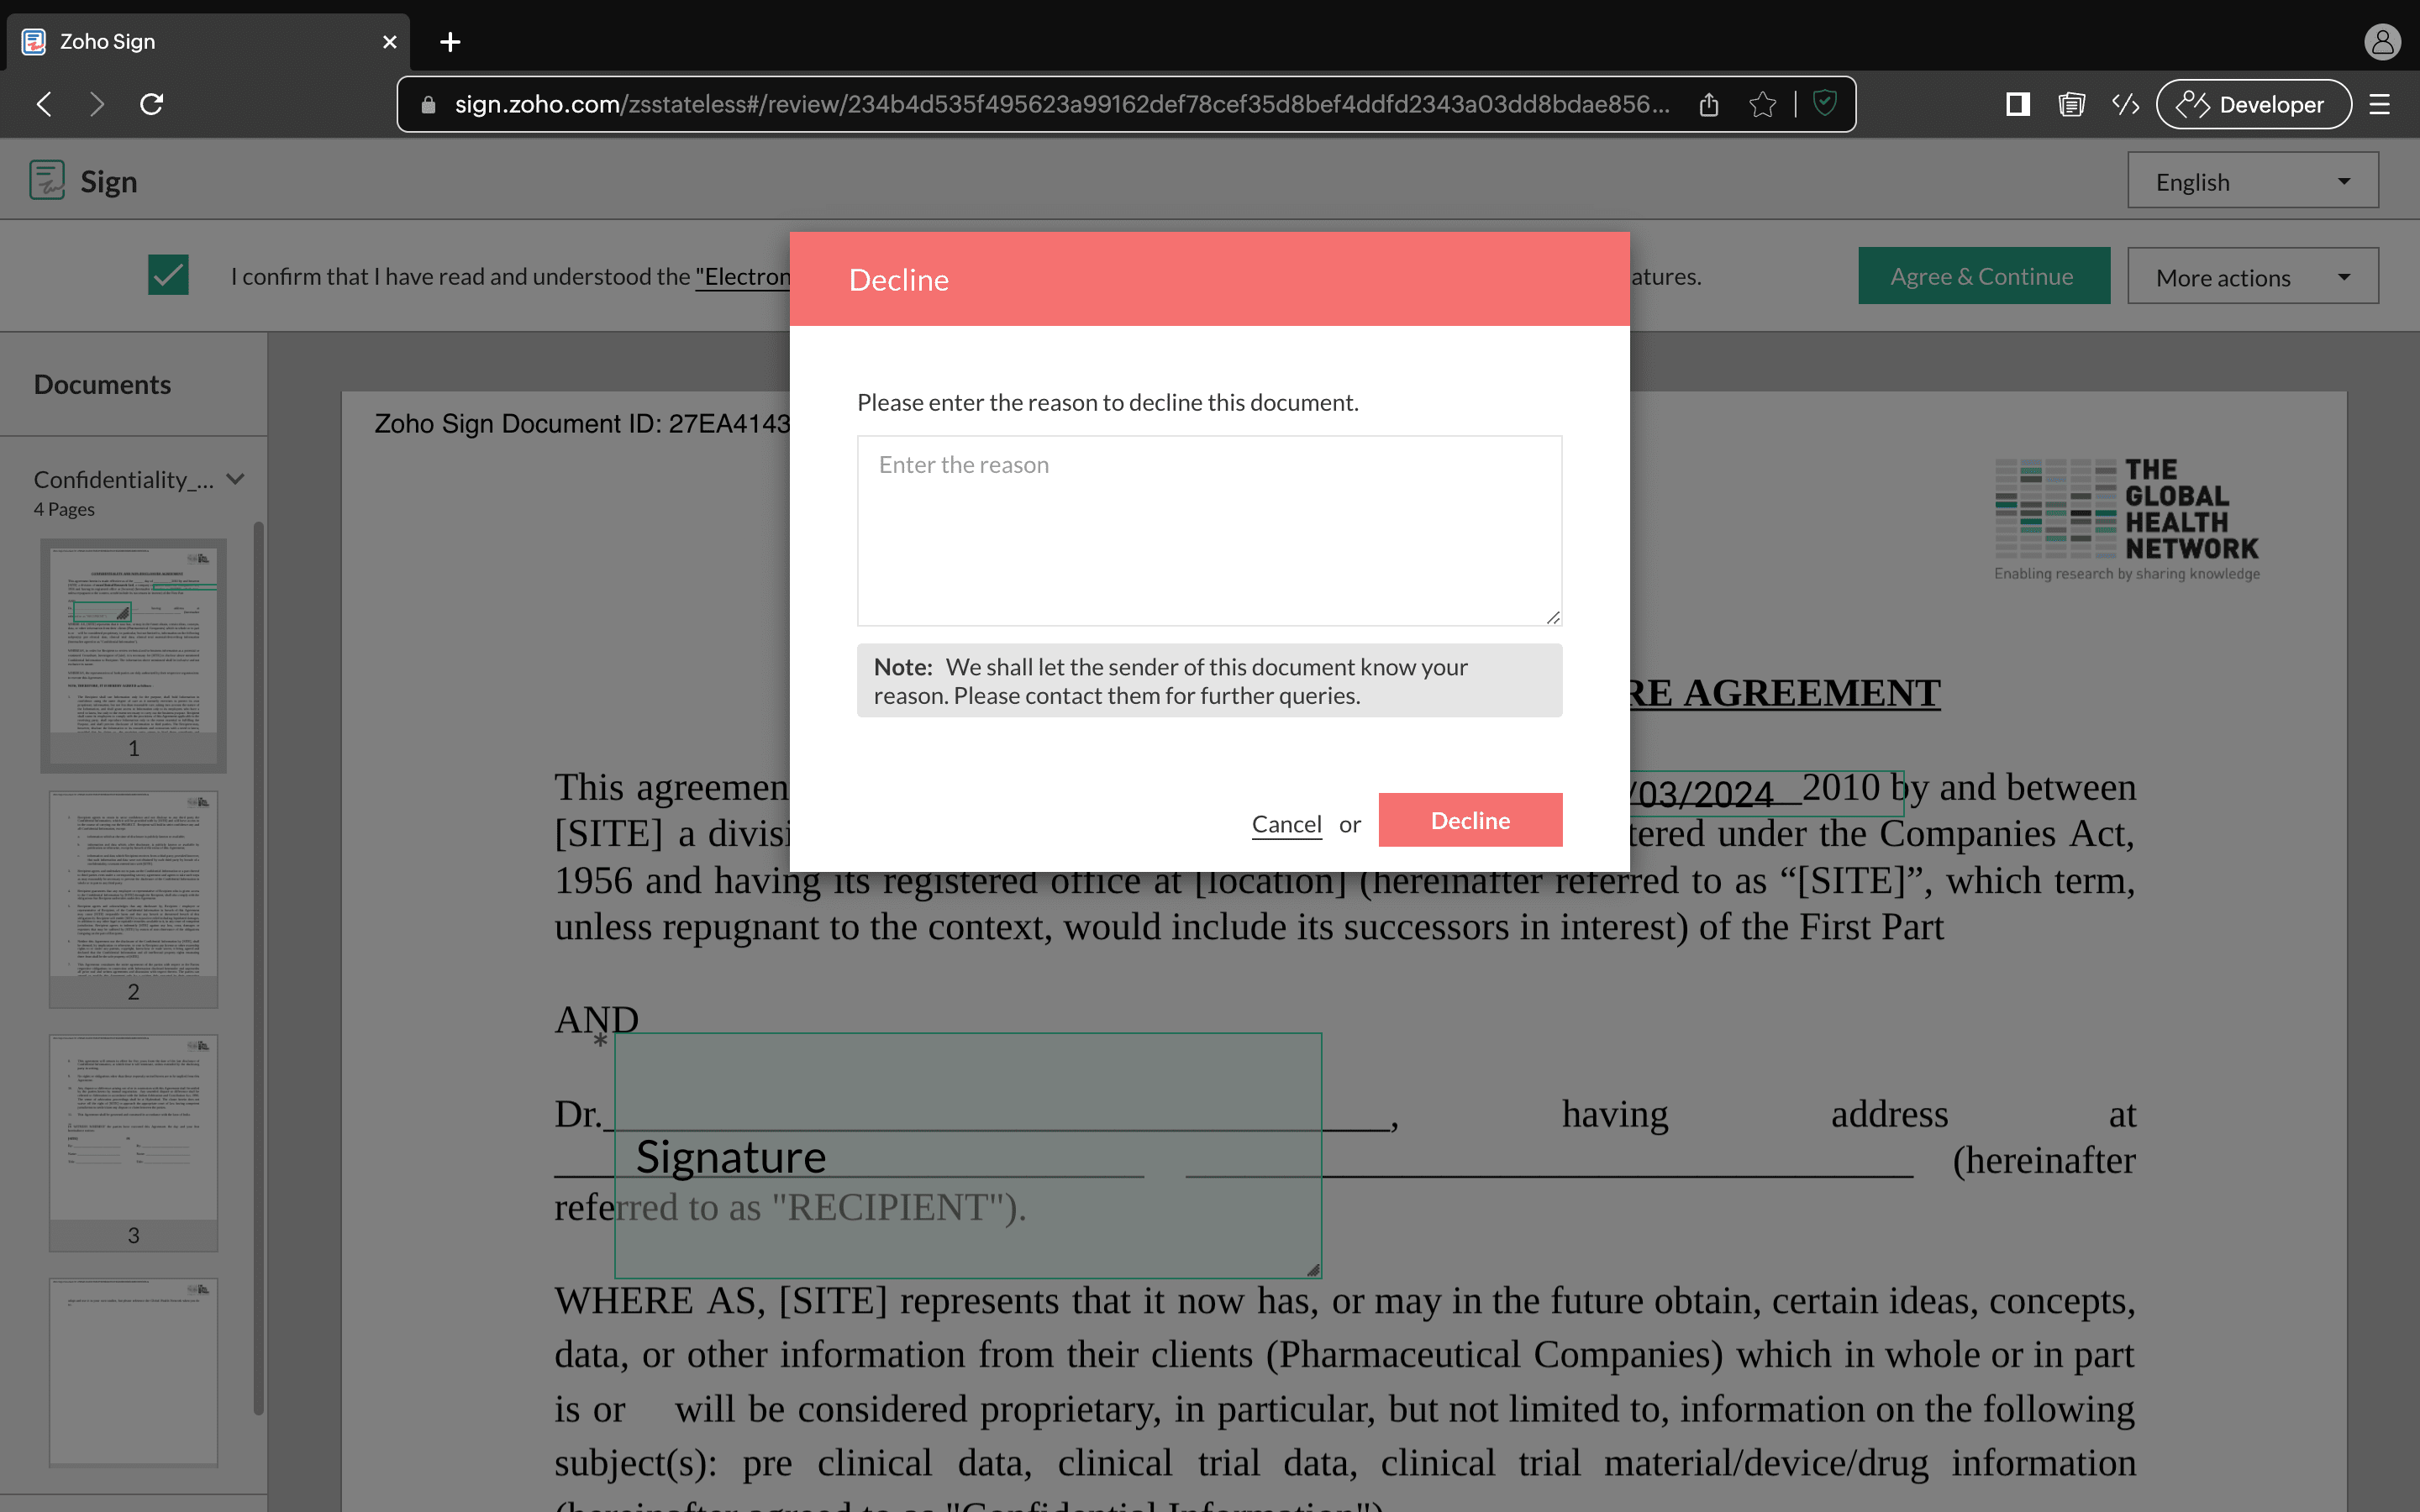
Task: Open the reader view icon
Action: tap(2072, 104)
